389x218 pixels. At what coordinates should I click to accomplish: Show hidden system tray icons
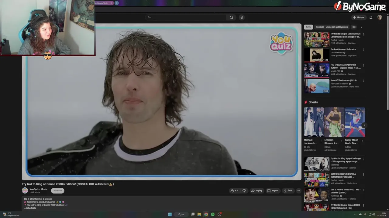(x=355, y=214)
